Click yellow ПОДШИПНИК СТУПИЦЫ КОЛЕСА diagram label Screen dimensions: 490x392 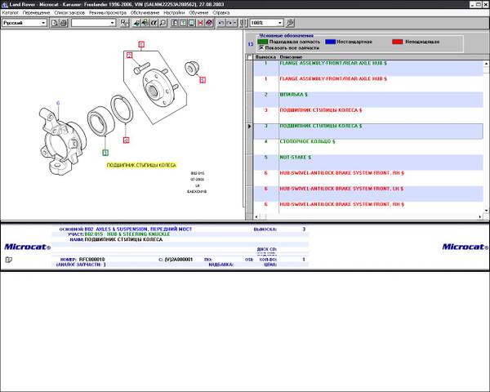[x=141, y=165]
